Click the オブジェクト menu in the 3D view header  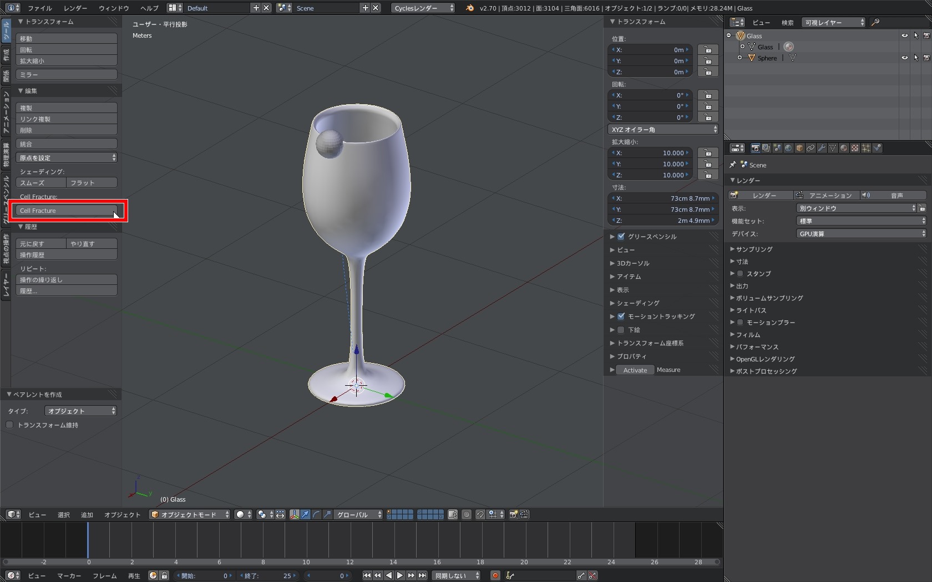click(x=121, y=514)
